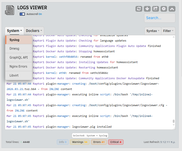Click the Critical 4 filter badge

point(116,142)
